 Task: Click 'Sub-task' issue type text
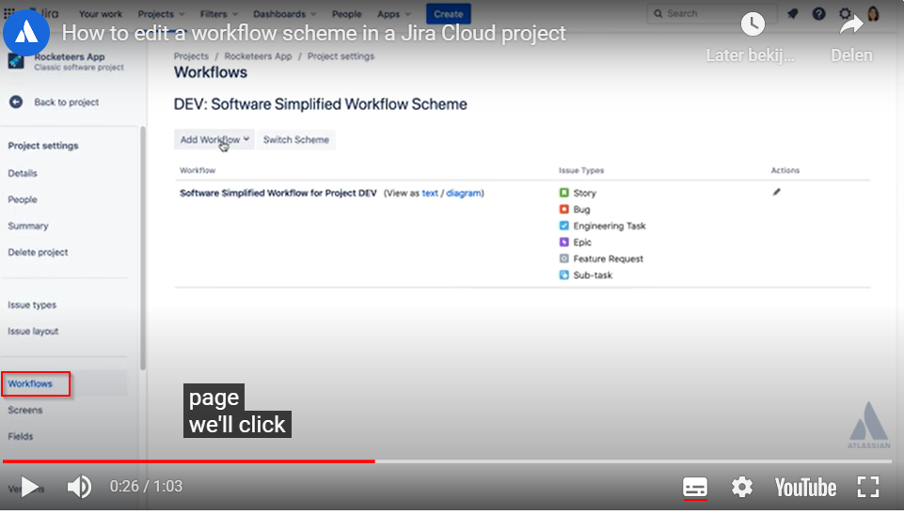pos(593,275)
